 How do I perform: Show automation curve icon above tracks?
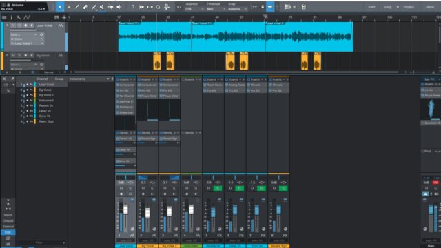(27, 17)
